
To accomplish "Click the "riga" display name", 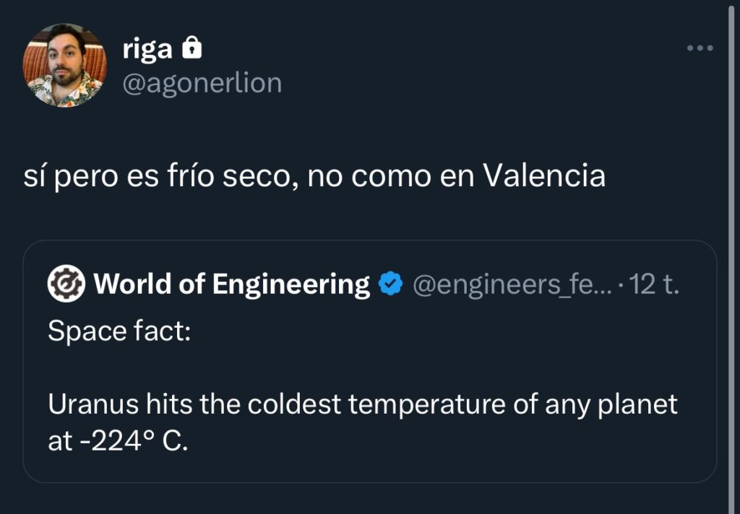I will click(147, 49).
